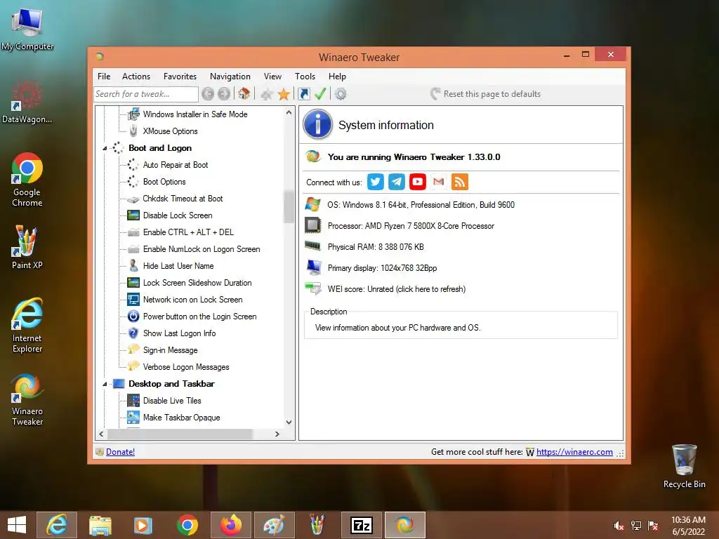Open My Computer desktop icon
The height and width of the screenshot is (539, 719).
(x=27, y=29)
